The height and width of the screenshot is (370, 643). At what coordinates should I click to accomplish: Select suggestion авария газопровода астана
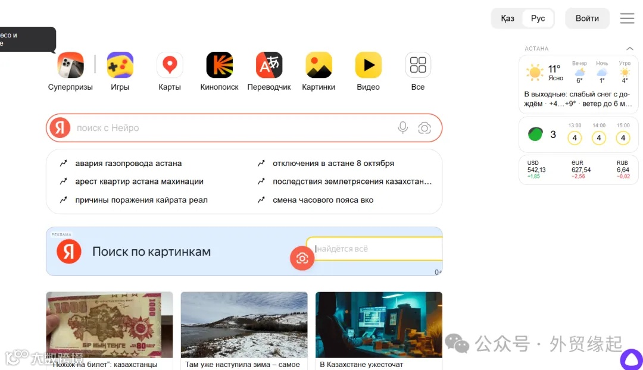click(x=128, y=163)
